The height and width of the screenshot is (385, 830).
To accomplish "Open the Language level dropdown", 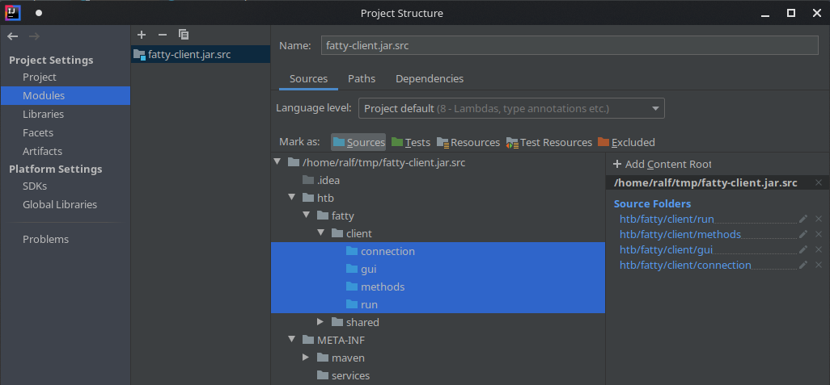I will point(511,108).
